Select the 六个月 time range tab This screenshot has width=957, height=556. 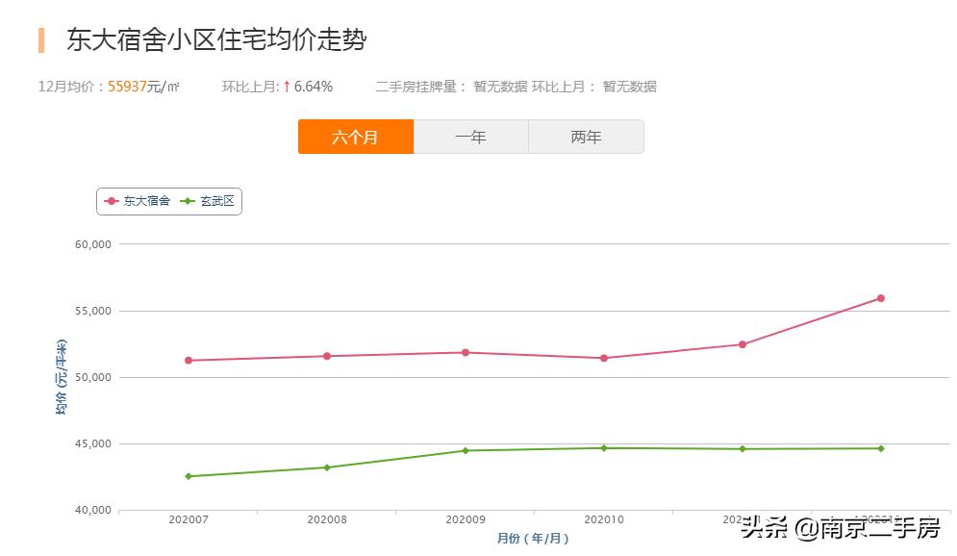click(x=356, y=137)
